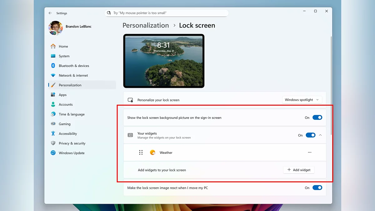Image resolution: width=375 pixels, height=211 pixels.
Task: Click the Personalization paintbrush icon
Action: click(x=53, y=85)
